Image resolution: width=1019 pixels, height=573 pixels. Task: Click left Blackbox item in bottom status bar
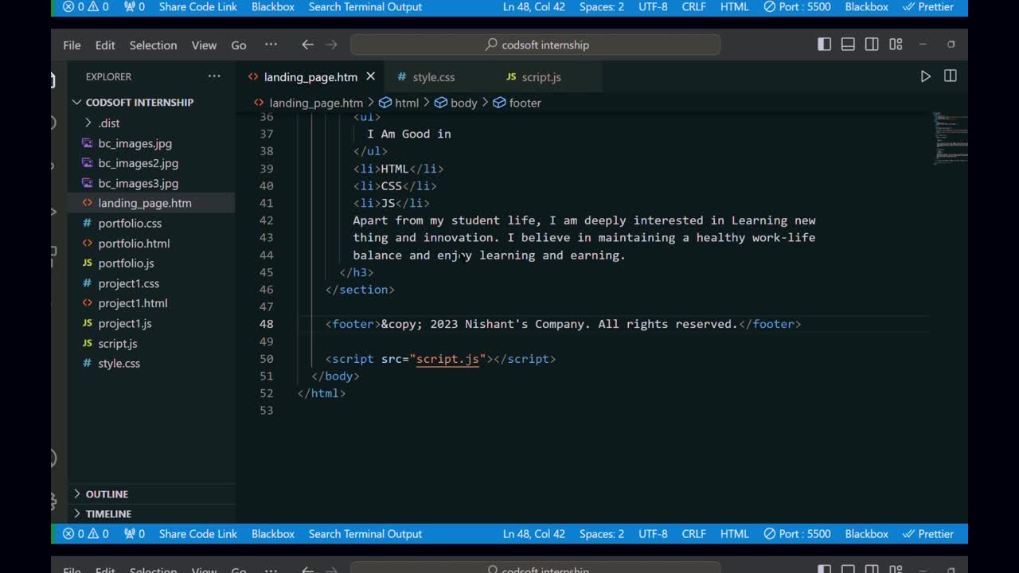point(273,534)
